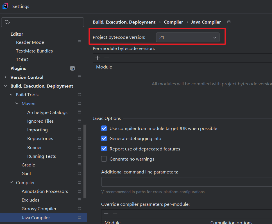Viewport: 272px width, 224px height.
Task: Open Annotation Processors settings
Action: [x=45, y=191]
